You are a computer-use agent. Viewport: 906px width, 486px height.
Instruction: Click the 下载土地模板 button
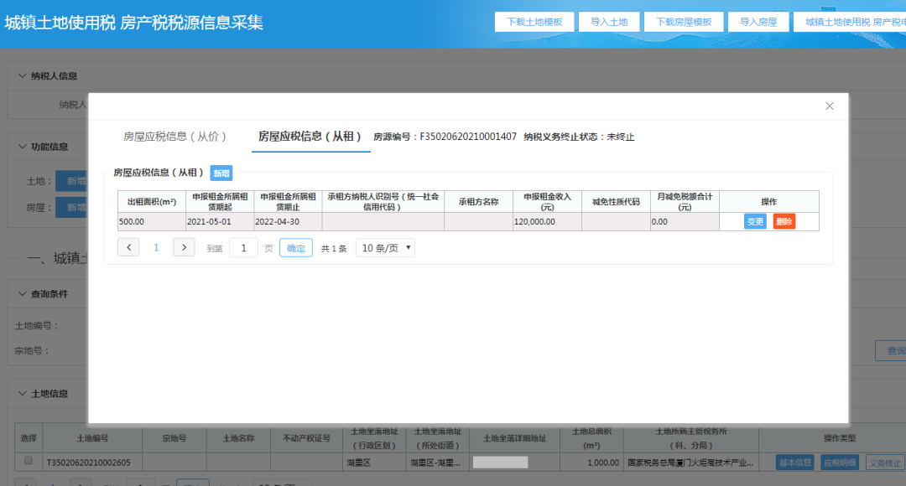[x=534, y=21]
